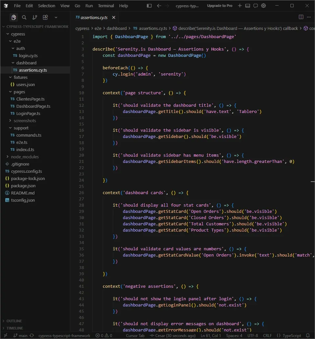The width and height of the screenshot is (315, 339).
Task: Open the remote window icon in status bar
Action: (6, 335)
